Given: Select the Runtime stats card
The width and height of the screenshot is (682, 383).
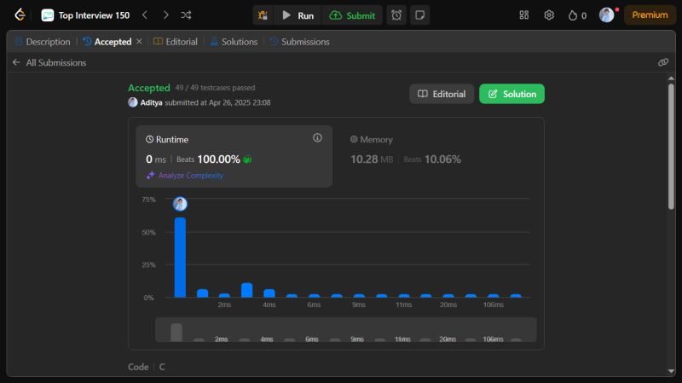Looking at the screenshot, I should pyautogui.click(x=234, y=156).
